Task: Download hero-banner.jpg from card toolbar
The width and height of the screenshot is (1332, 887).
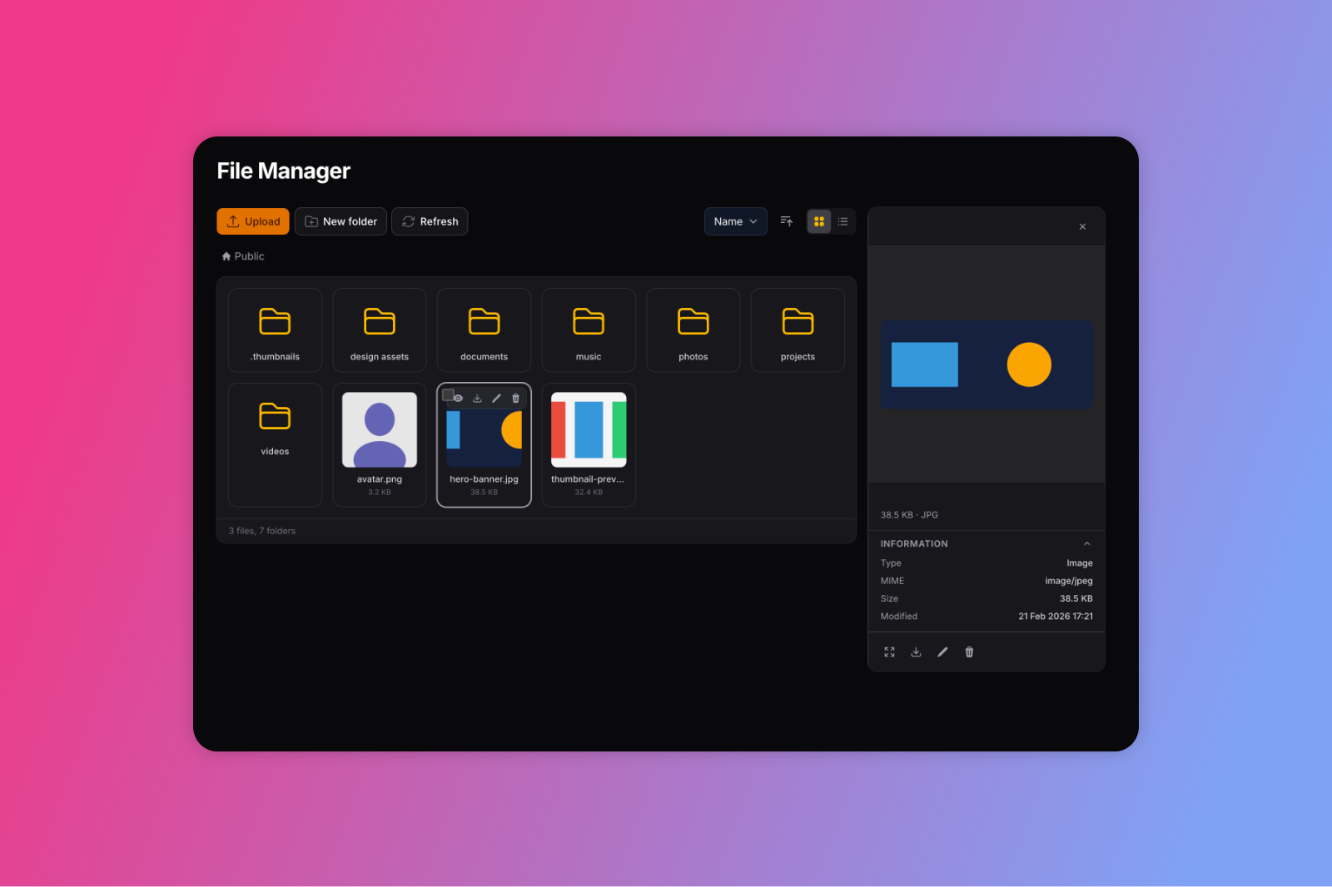Action: point(477,399)
